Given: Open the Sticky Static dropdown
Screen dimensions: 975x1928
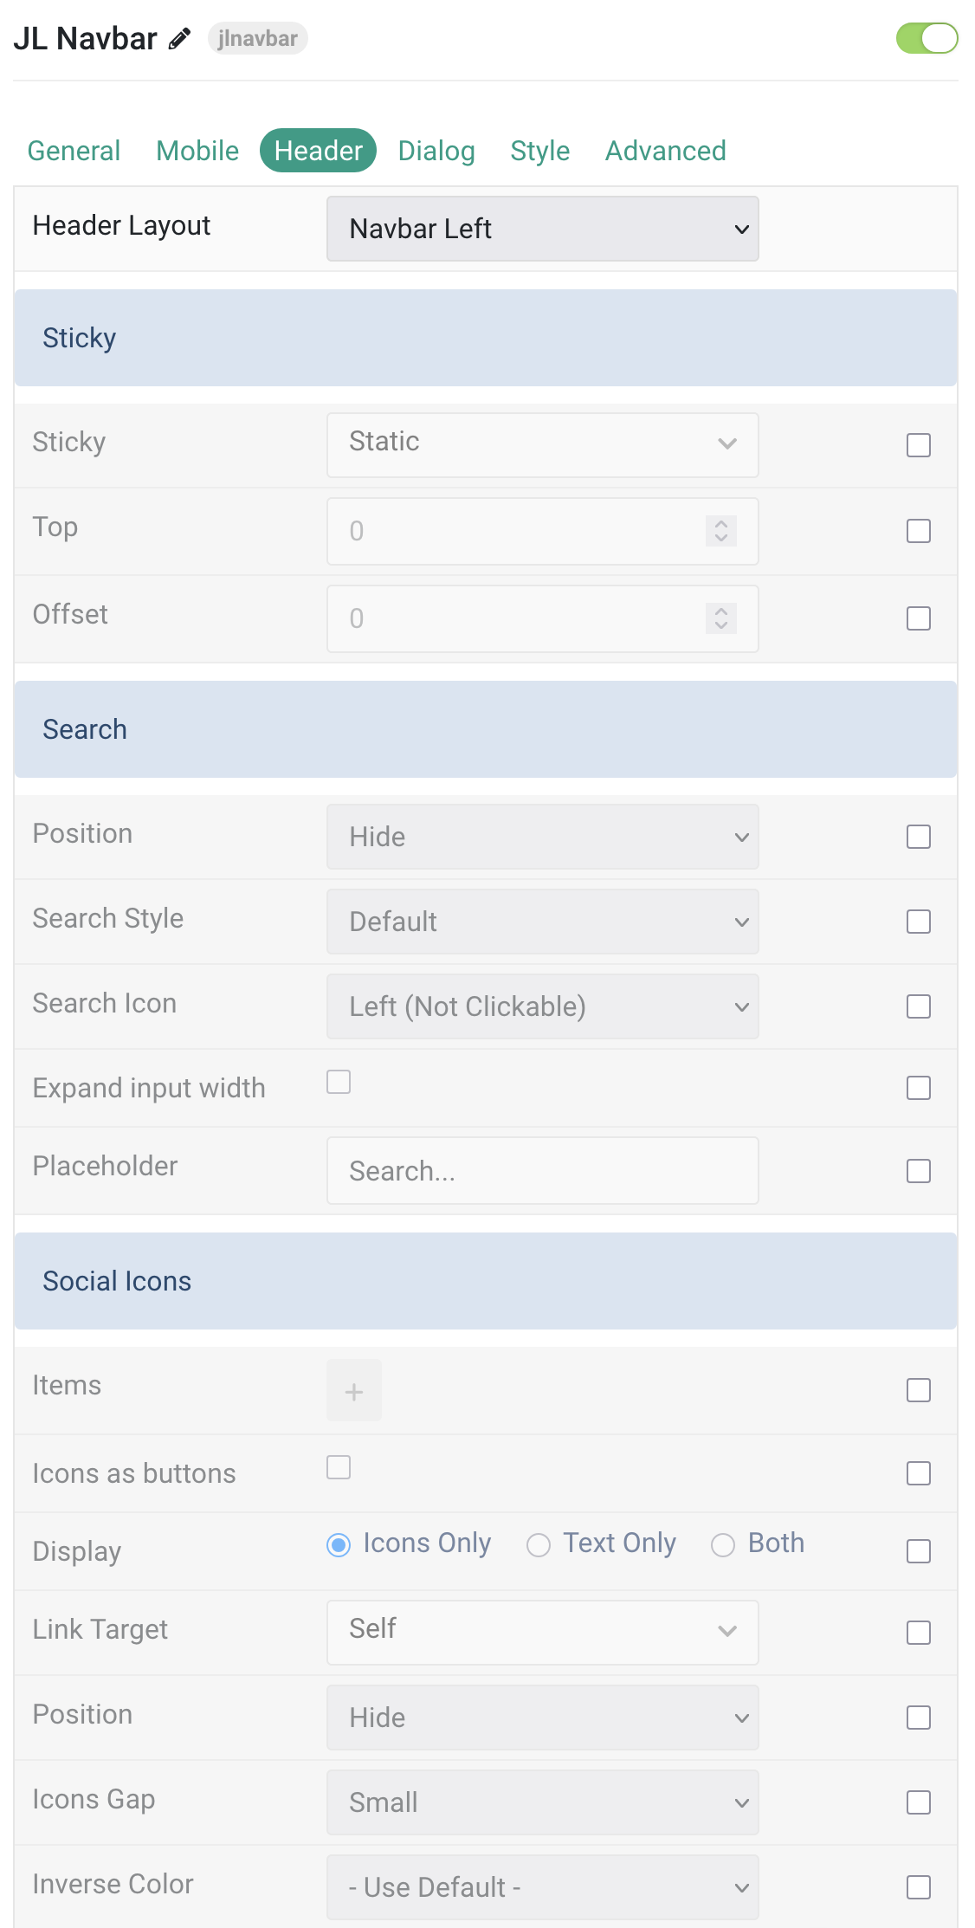Looking at the screenshot, I should (543, 445).
